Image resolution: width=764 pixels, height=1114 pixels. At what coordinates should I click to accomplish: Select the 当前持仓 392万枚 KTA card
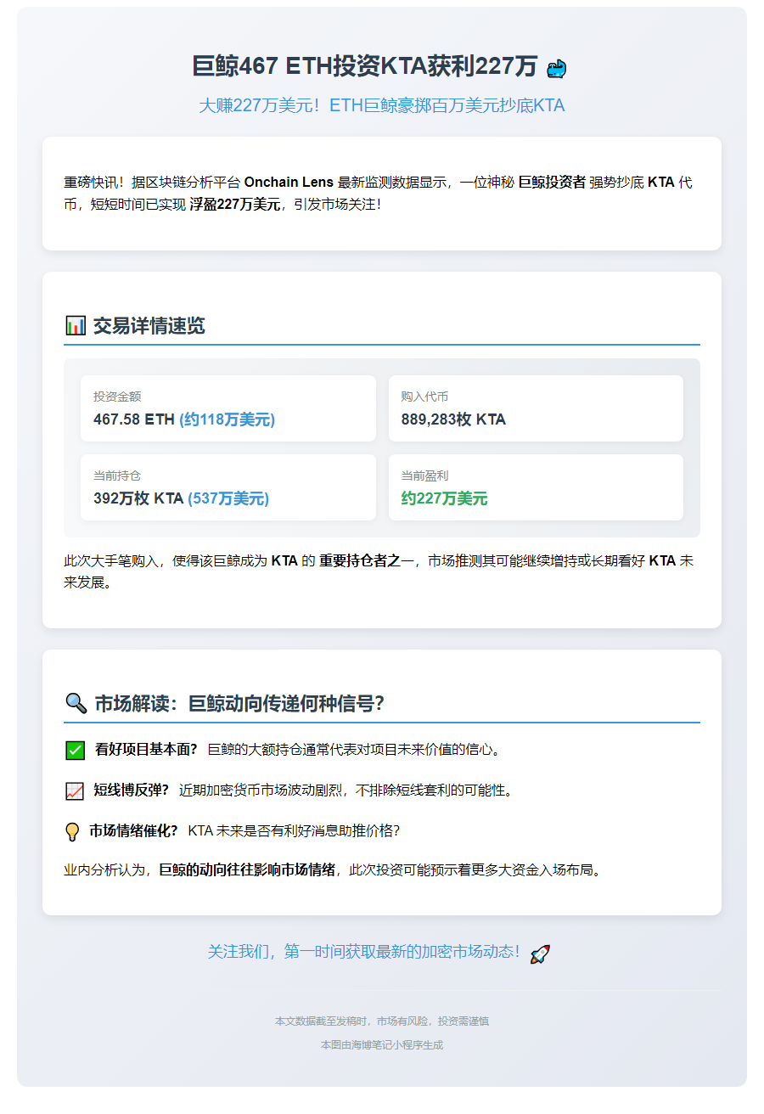pos(228,487)
